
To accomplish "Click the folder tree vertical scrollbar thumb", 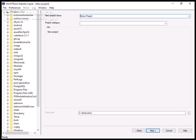I will tap(38, 61).
